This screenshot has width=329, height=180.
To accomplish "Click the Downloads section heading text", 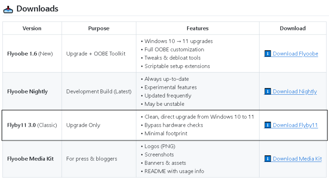I will click(37, 9).
